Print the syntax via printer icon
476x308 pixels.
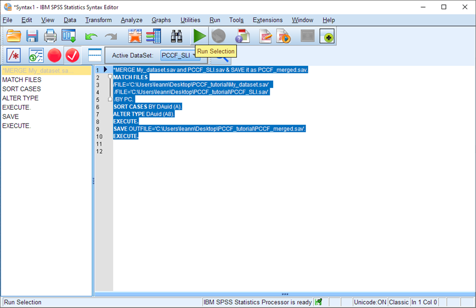click(x=50, y=36)
